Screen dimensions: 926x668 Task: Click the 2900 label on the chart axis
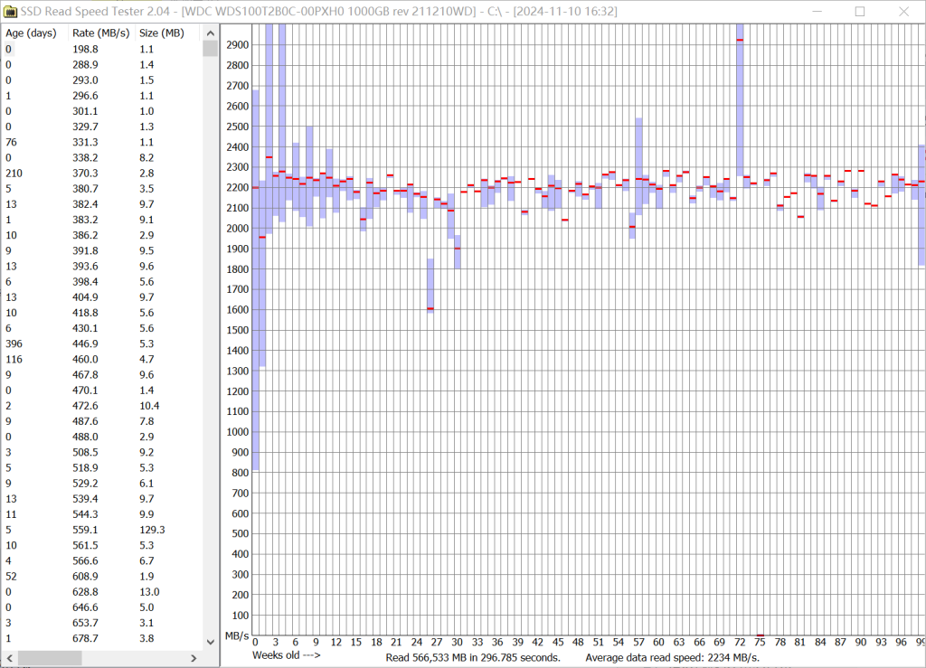click(x=238, y=45)
